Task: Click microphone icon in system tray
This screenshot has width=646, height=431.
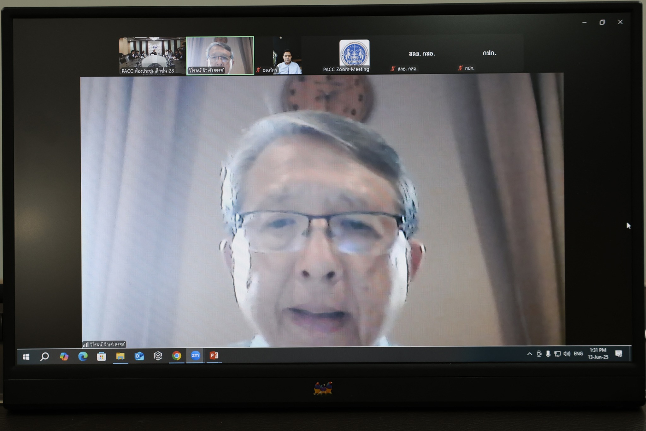Action: [x=548, y=354]
